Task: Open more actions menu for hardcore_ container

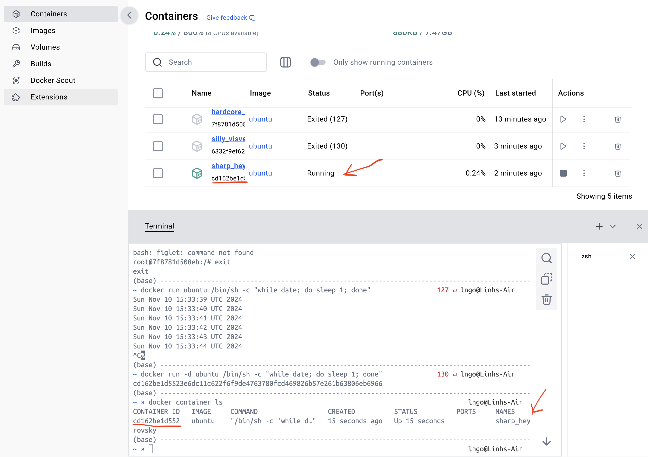Action: pyautogui.click(x=584, y=119)
